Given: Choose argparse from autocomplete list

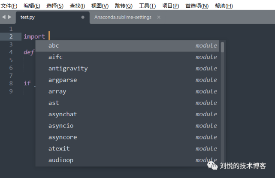Looking at the screenshot, I should [x=127, y=80].
